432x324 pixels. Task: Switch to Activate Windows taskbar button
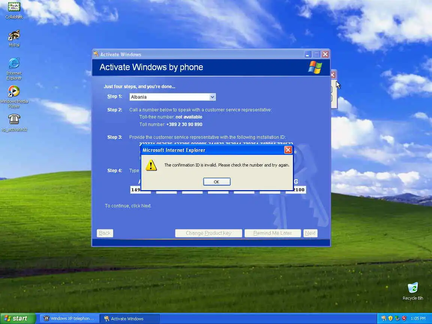tap(129, 318)
